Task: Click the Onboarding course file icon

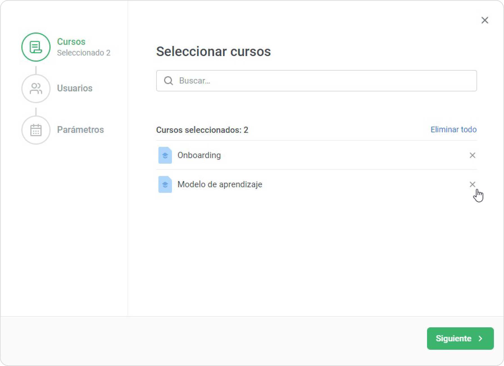Action: (x=165, y=155)
